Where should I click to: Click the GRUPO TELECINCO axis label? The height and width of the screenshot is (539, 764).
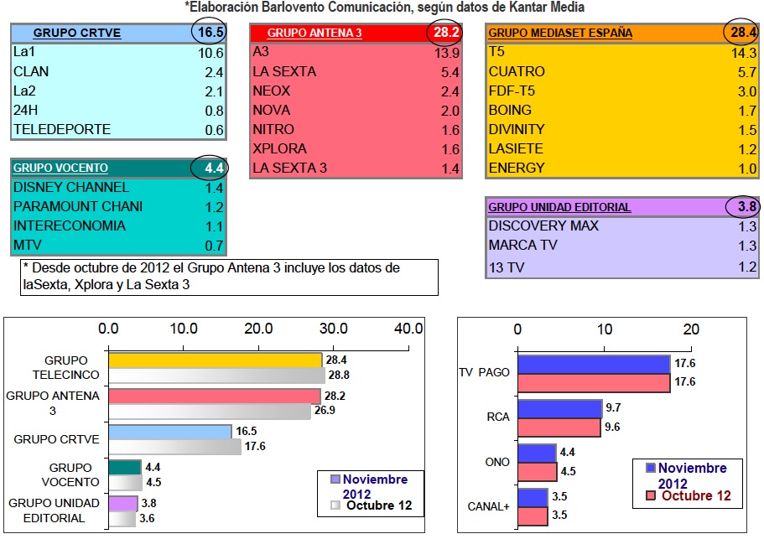click(65, 368)
